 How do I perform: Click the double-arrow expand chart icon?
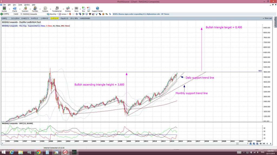point(260,144)
